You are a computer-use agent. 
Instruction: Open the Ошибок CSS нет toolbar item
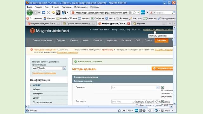(67, 18)
